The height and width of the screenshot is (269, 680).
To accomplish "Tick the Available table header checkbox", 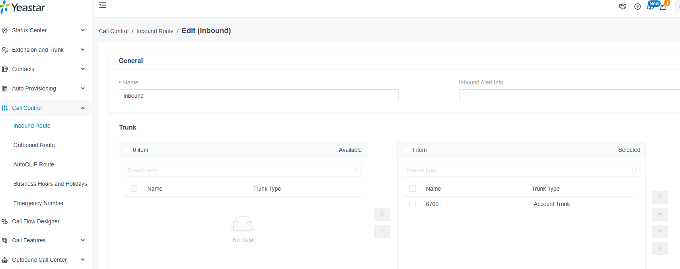I will (x=134, y=189).
